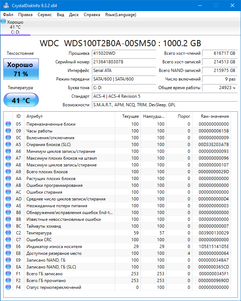Click status icon for 0C Включения/отключения
This screenshot has height=301, width=241.
pos(8,137)
